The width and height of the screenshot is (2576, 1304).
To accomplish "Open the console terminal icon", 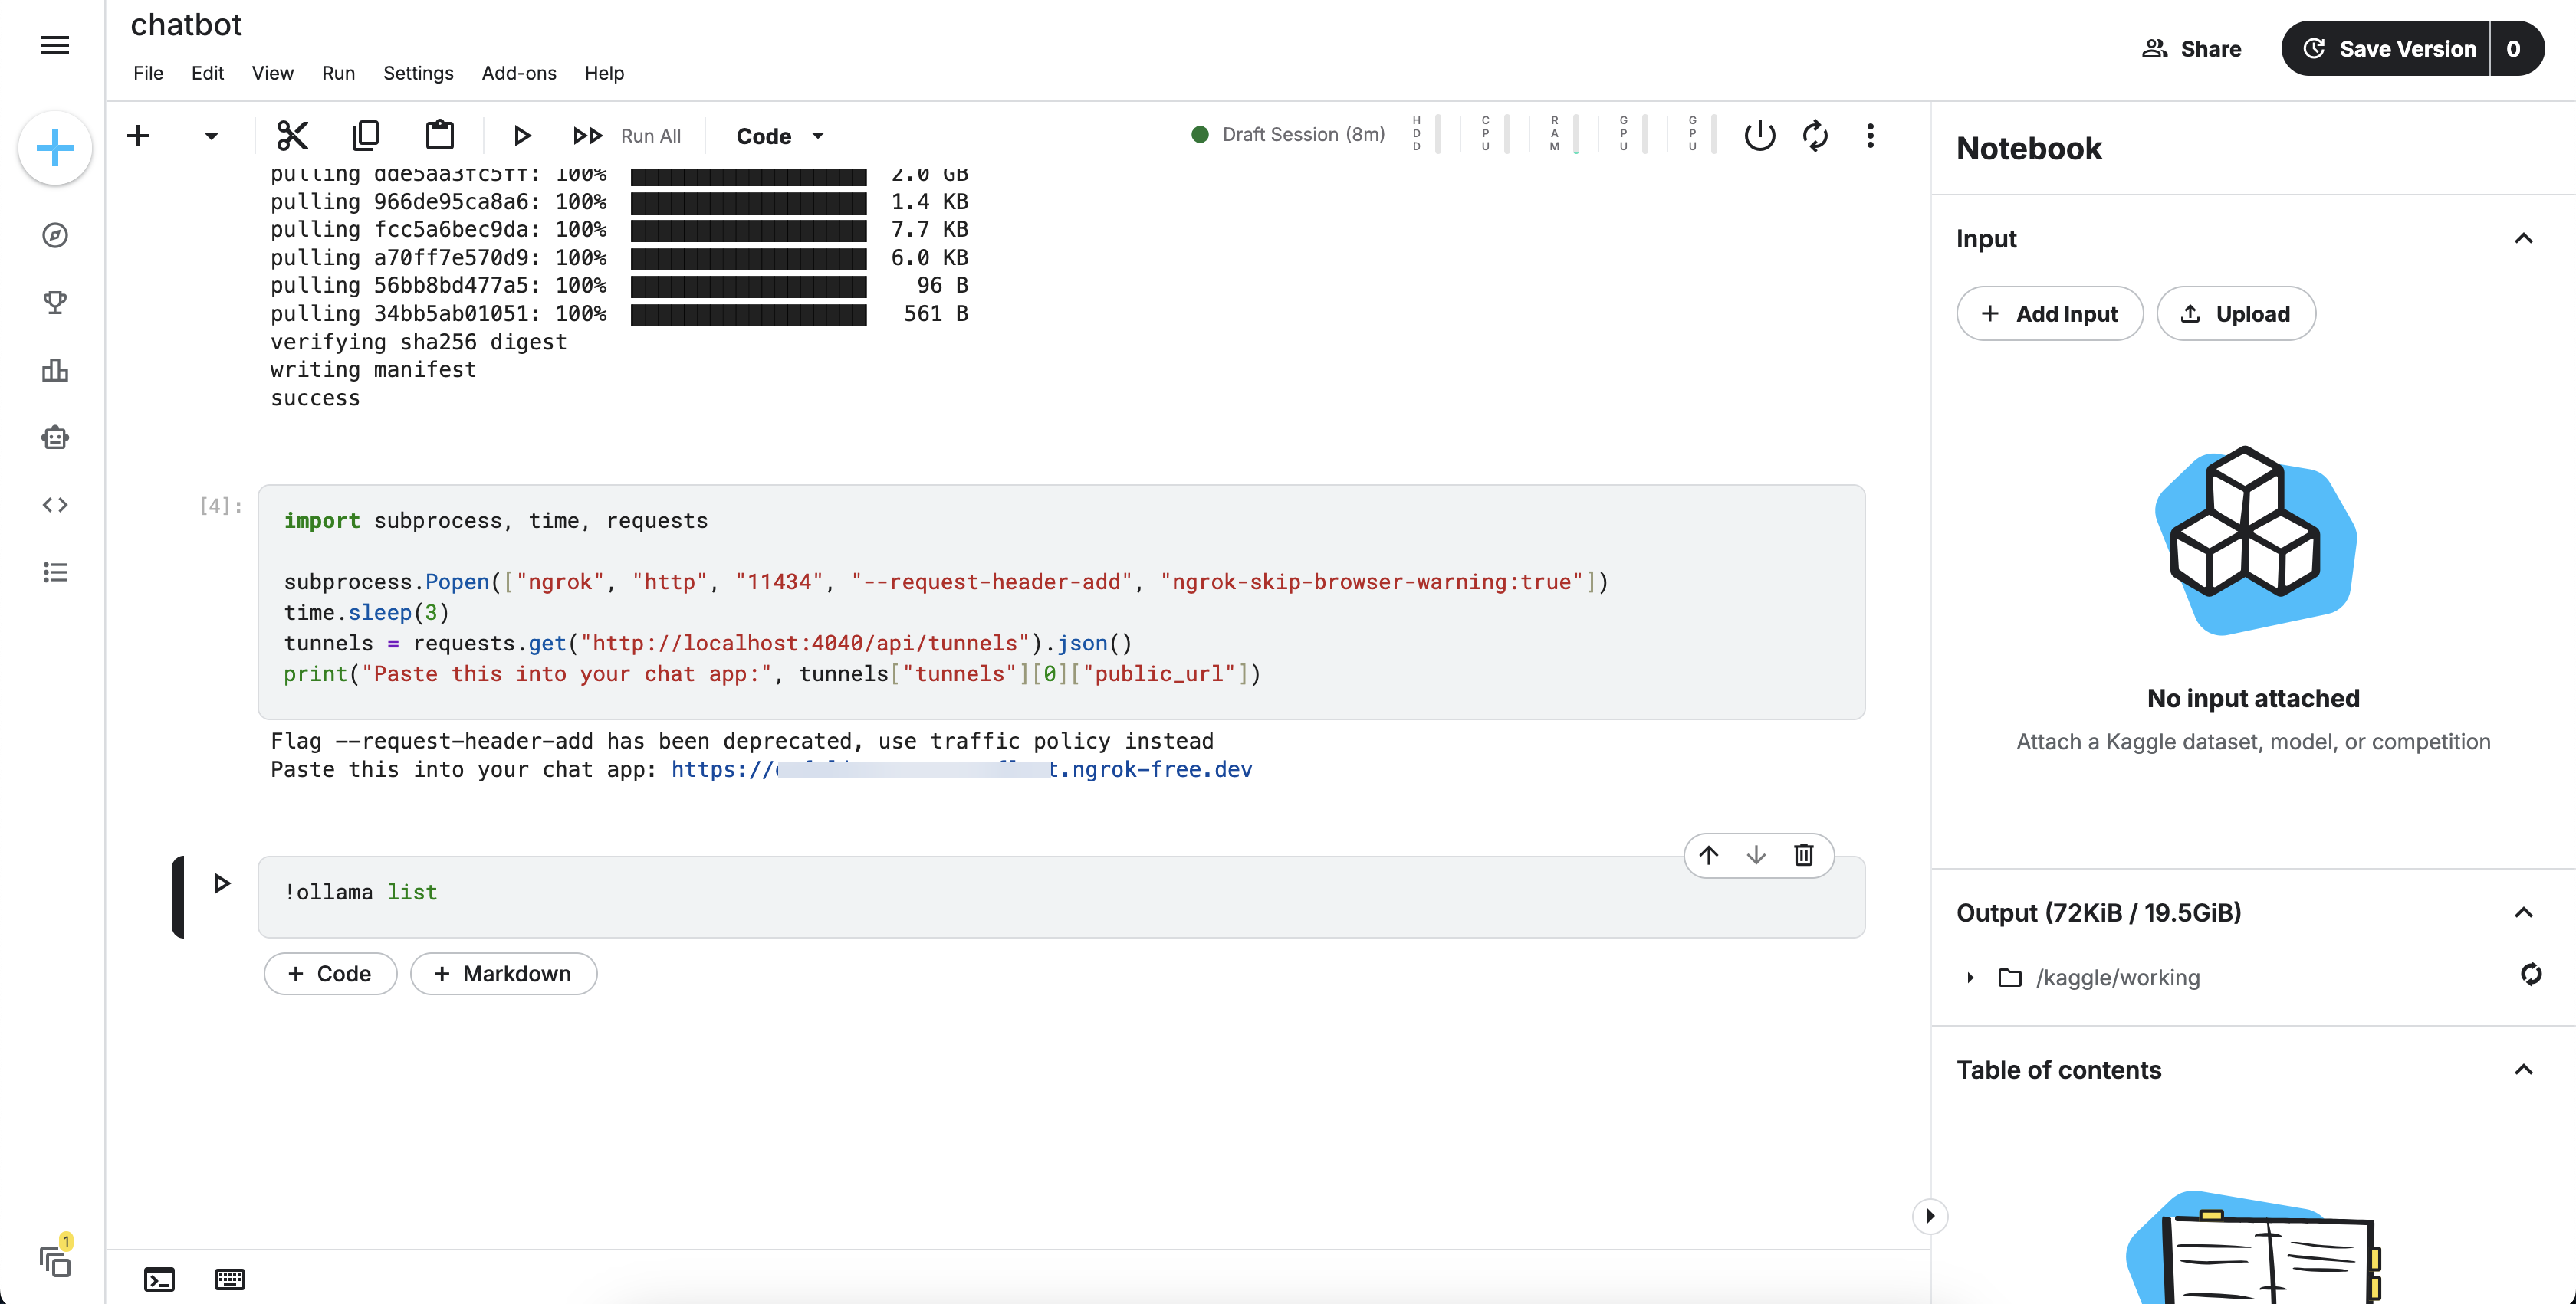I will tap(159, 1279).
